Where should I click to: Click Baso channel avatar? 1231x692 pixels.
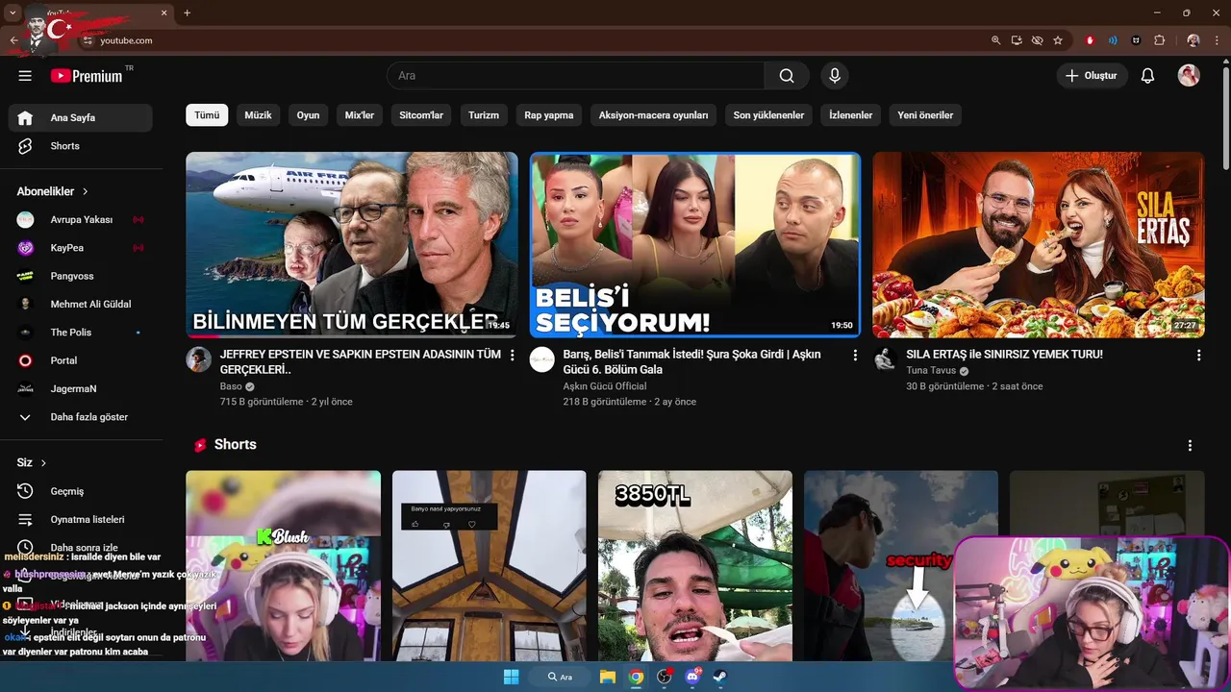coord(199,360)
